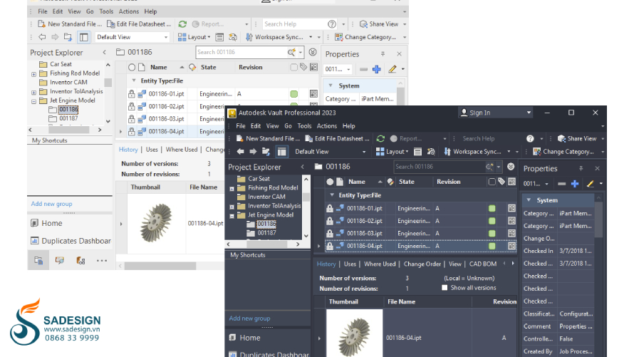Click list view icon beside Layout in light window
Image resolution: width=634 pixels, height=357 pixels.
pyautogui.click(x=219, y=37)
